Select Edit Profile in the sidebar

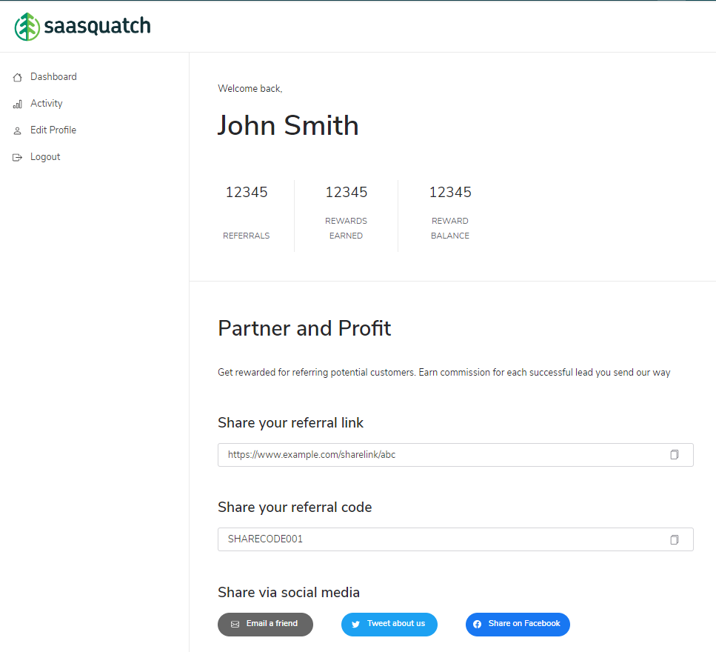53,130
